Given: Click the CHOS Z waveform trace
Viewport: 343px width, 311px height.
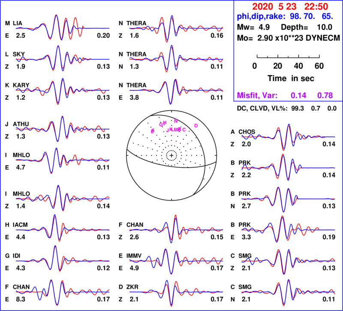Looking at the screenshot, I should pyautogui.click(x=288, y=137).
